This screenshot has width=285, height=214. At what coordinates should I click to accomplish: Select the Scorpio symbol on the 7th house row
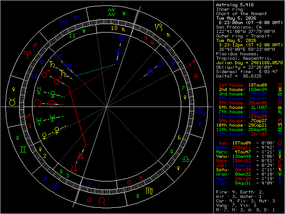point(280,112)
